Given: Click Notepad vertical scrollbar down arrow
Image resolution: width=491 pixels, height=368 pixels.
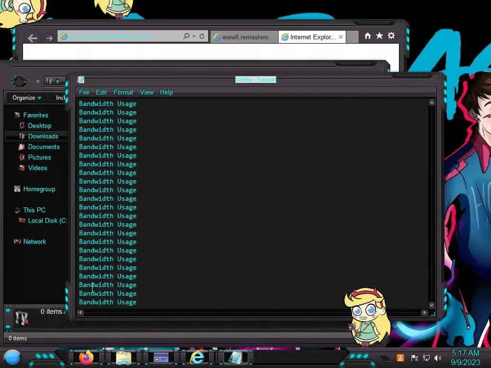Looking at the screenshot, I should tap(432, 305).
